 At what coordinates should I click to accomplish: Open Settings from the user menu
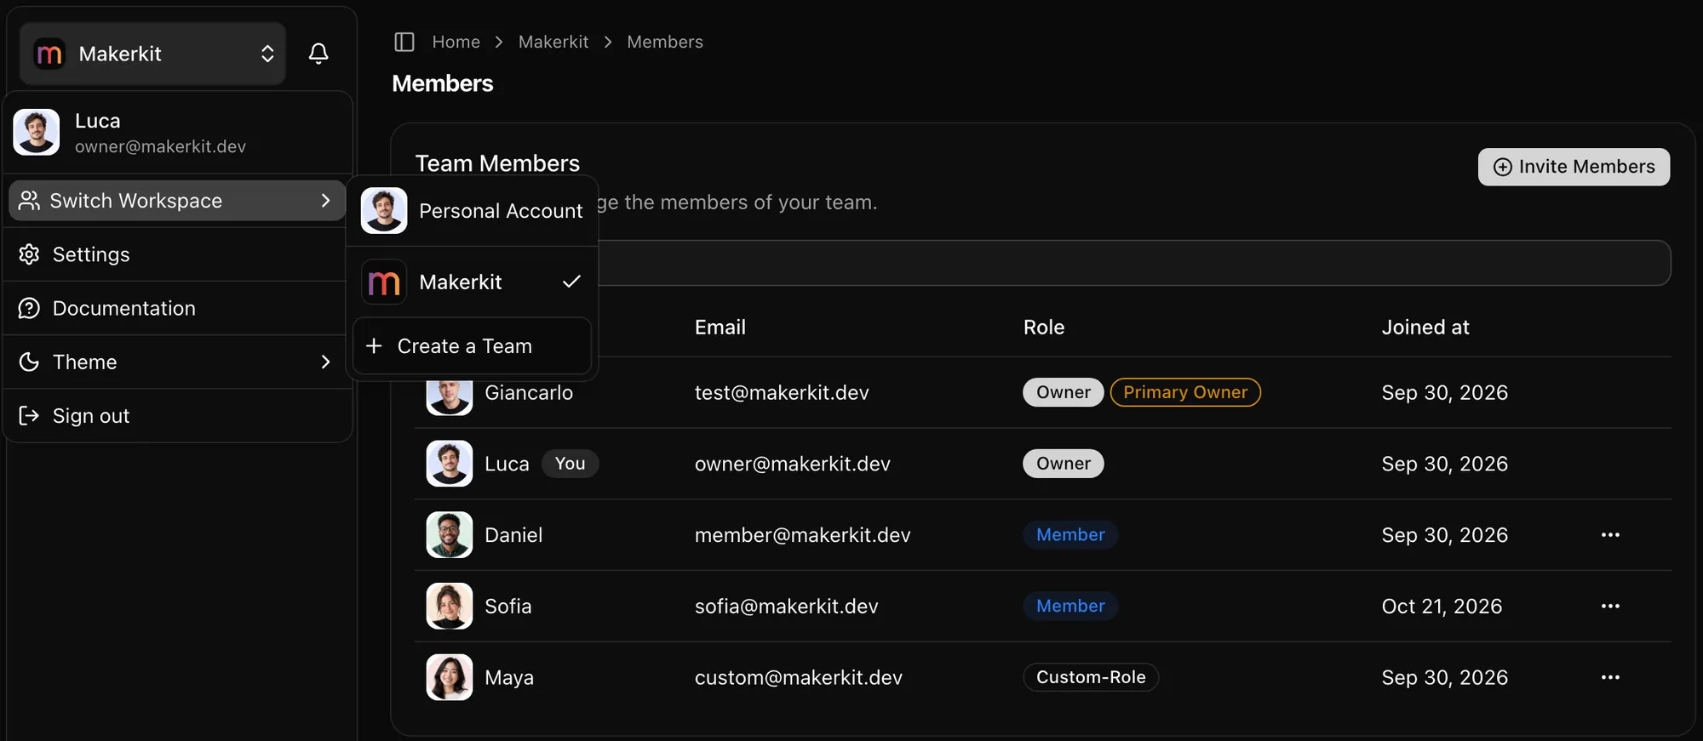click(177, 254)
